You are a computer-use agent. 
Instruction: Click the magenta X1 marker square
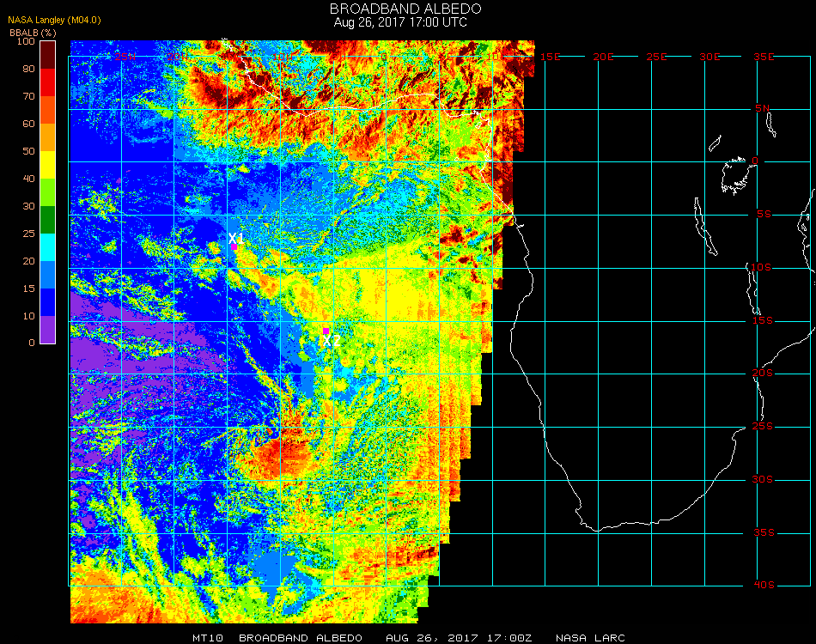(234, 247)
